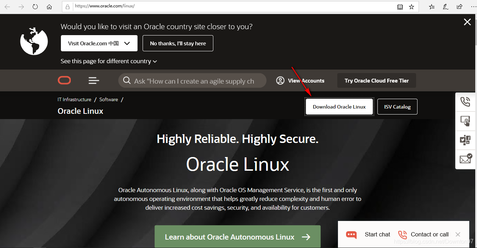Click No thanks, I'll stay here
Screen dimensions: 477x248
point(178,43)
